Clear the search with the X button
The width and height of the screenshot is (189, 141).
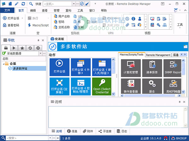click(x=58, y=138)
